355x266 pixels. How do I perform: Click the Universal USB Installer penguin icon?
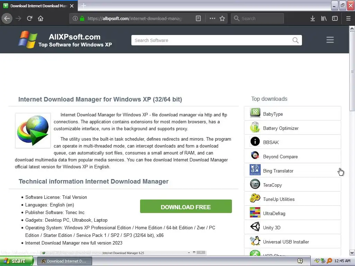coord(255,241)
